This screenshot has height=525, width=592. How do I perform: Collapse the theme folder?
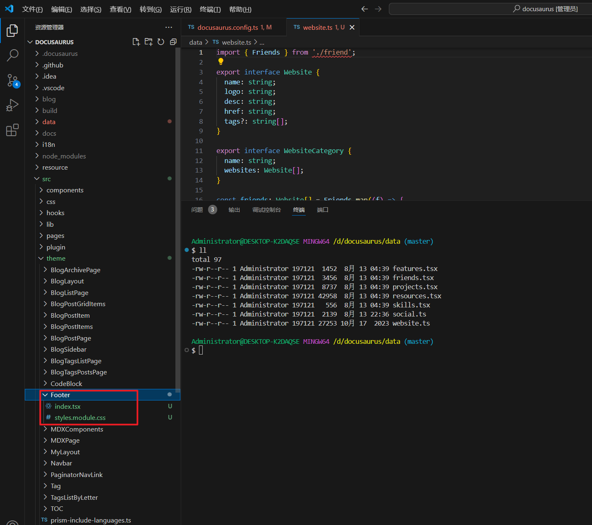point(103,258)
